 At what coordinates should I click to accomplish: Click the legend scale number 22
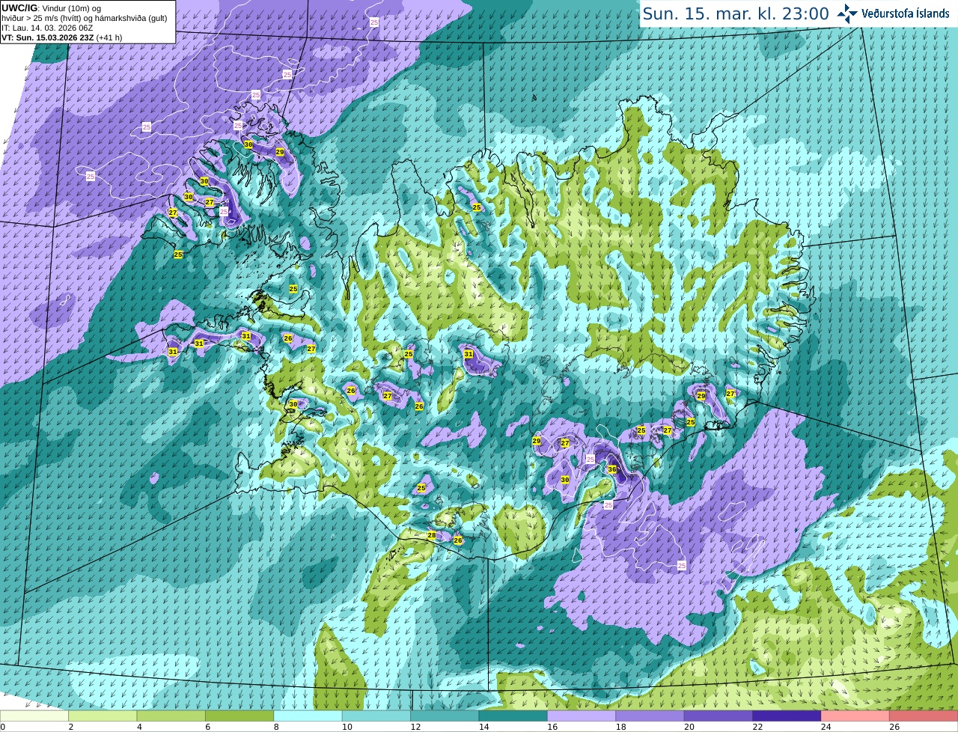point(757,727)
